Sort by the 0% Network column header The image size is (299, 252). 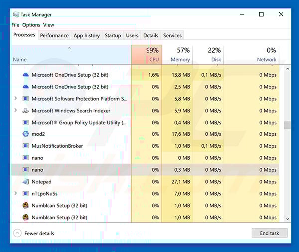click(x=251, y=55)
